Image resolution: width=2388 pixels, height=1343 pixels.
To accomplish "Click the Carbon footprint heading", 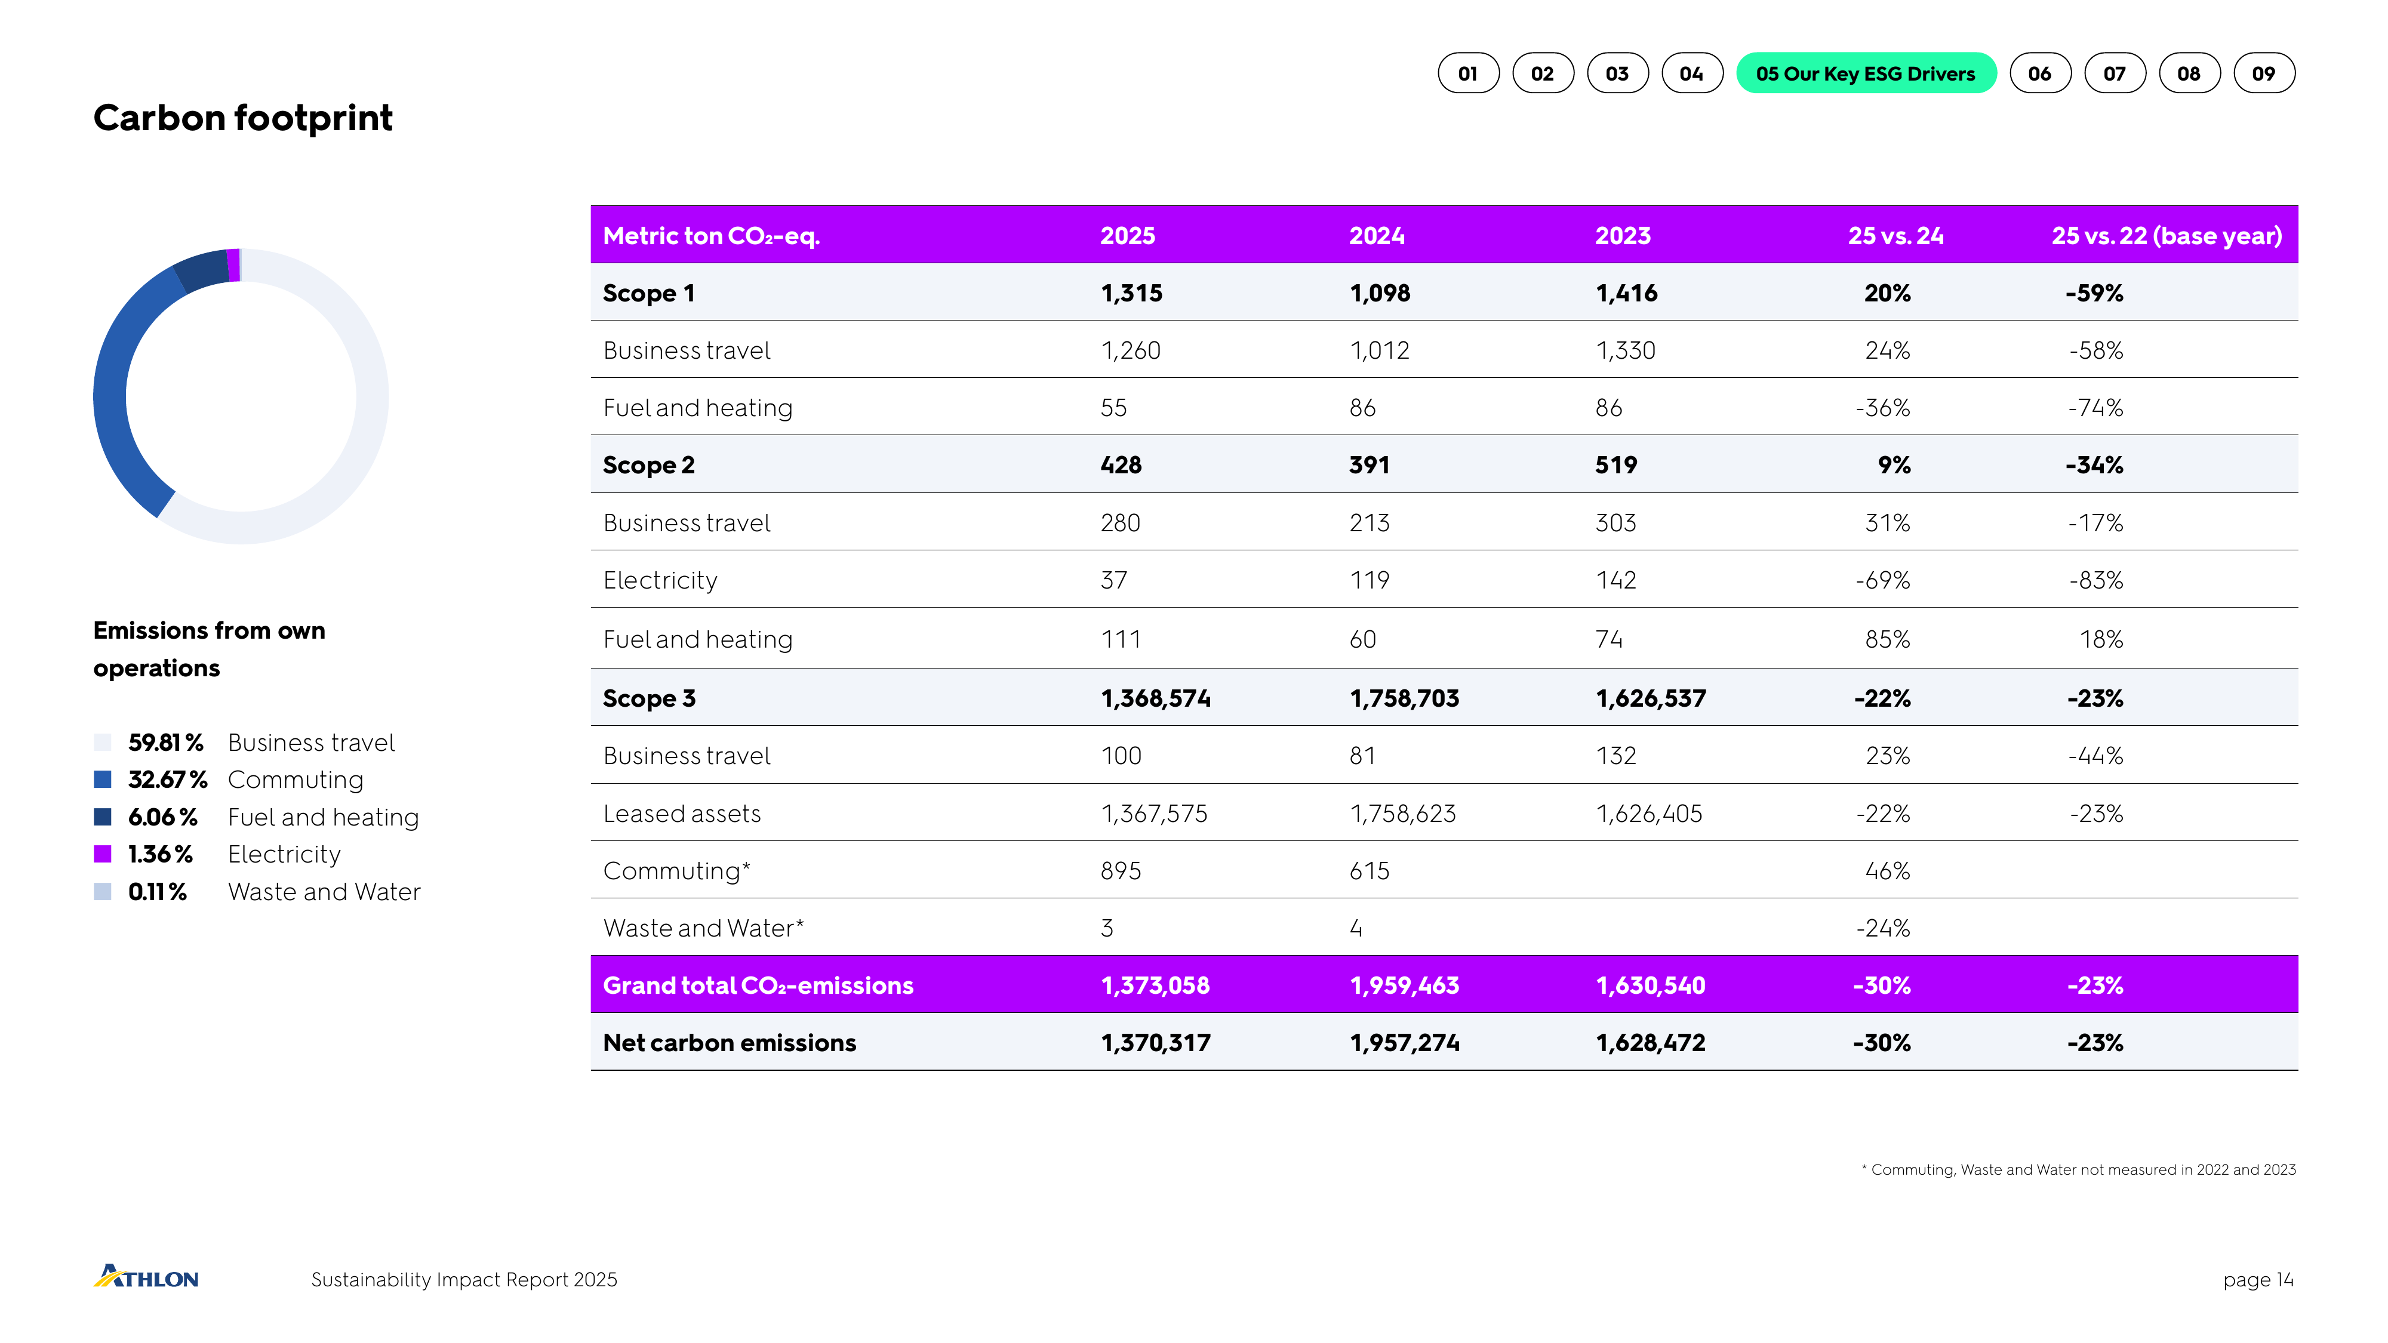I will [243, 119].
